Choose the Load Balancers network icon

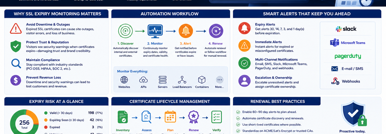182,80
